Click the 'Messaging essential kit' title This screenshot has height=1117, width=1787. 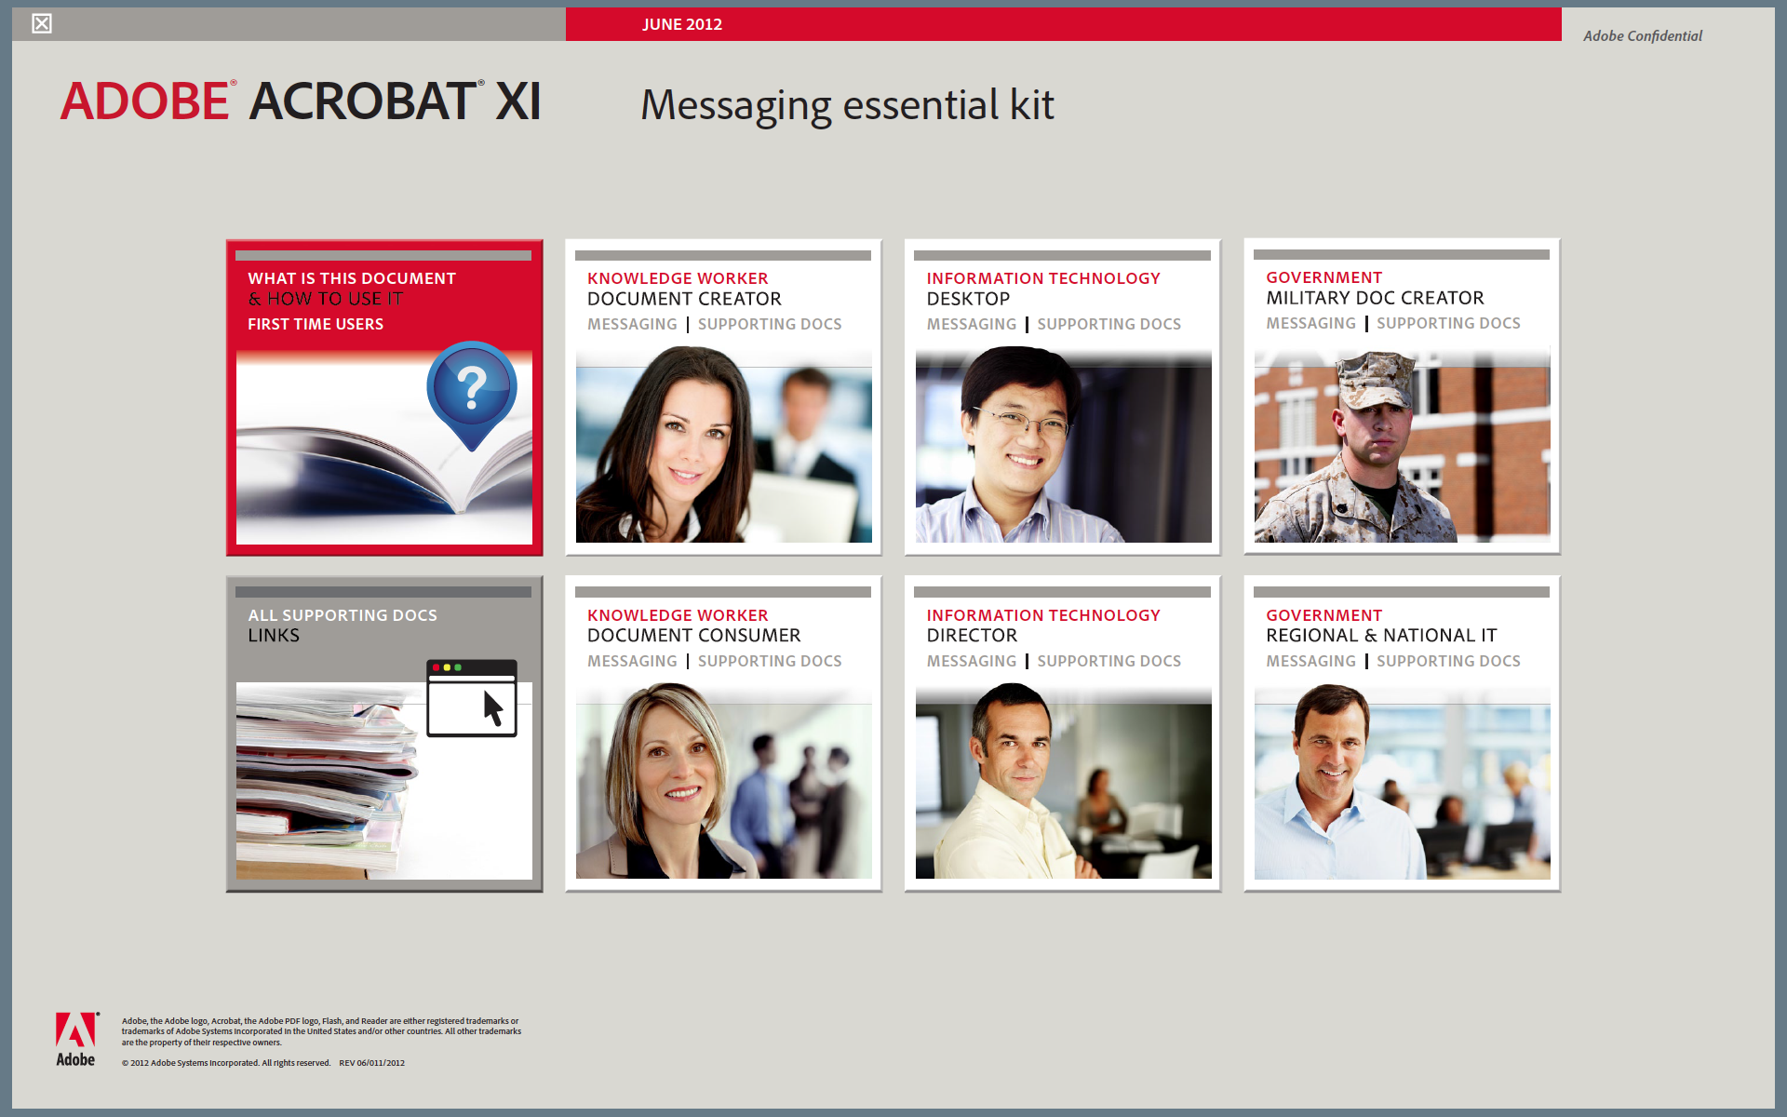coord(847,105)
